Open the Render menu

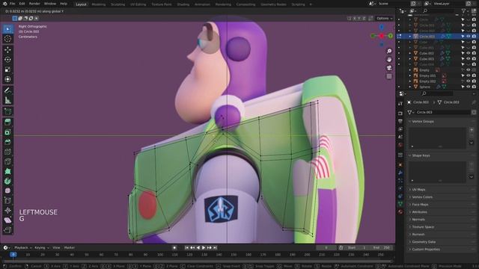point(34,4)
